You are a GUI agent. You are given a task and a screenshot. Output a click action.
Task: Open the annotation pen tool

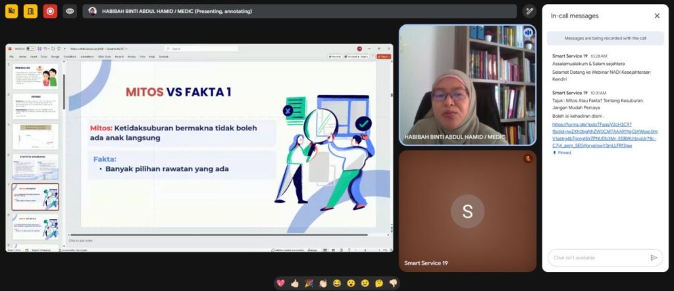(529, 11)
